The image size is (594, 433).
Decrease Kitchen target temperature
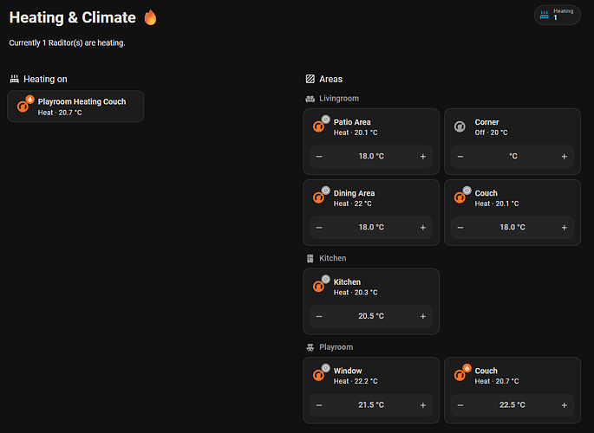319,317
